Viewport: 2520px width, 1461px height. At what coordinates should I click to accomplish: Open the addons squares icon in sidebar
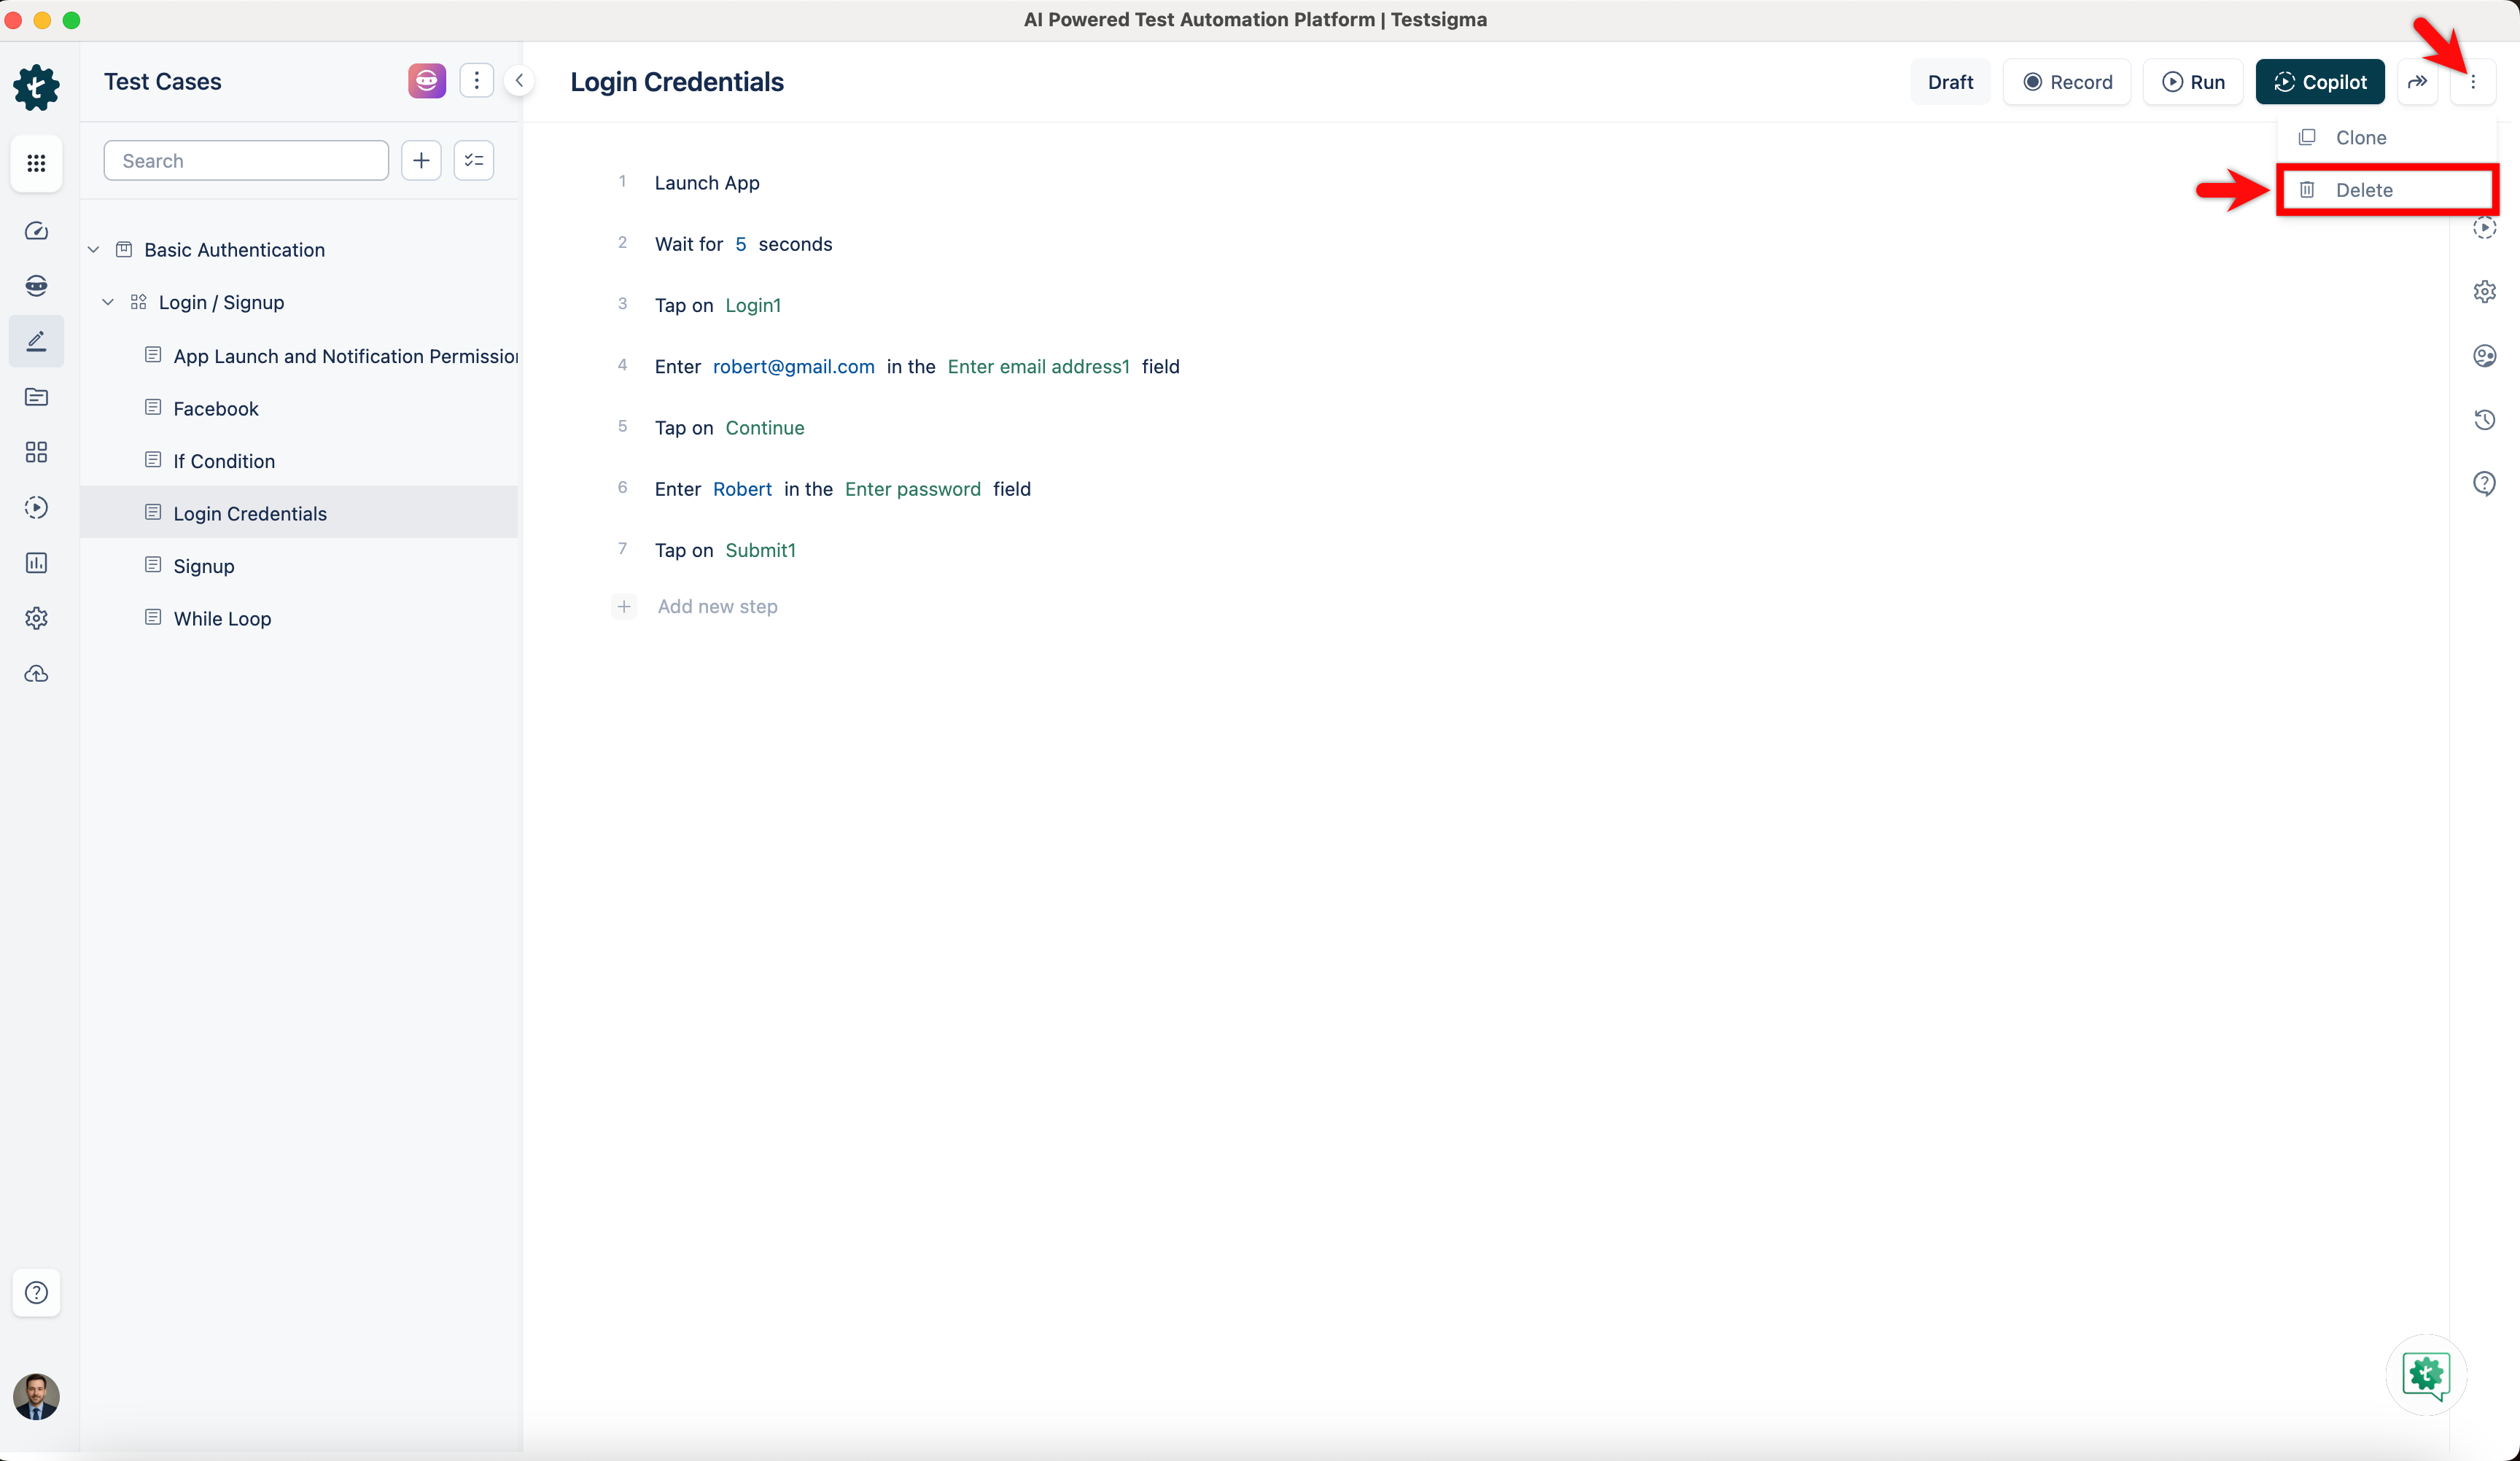click(36, 452)
